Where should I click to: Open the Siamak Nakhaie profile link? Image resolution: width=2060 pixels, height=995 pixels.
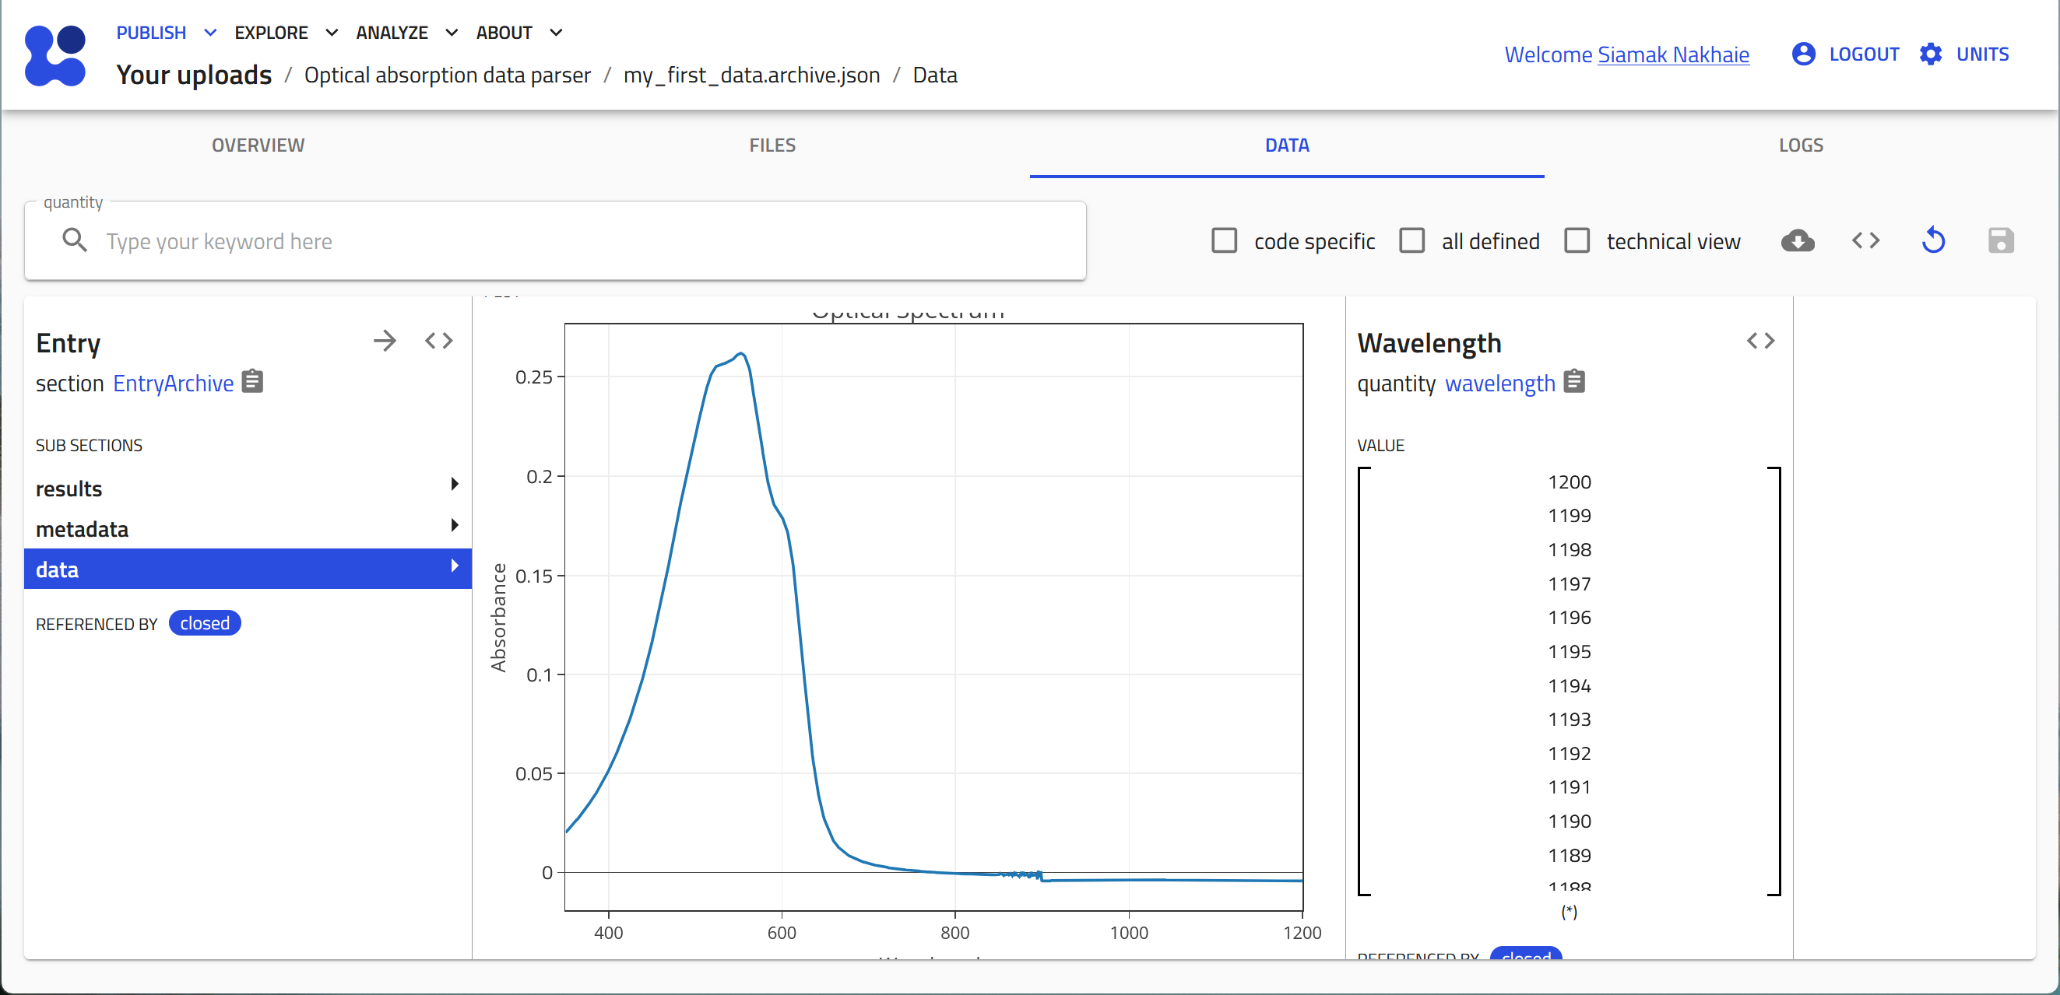click(x=1673, y=54)
